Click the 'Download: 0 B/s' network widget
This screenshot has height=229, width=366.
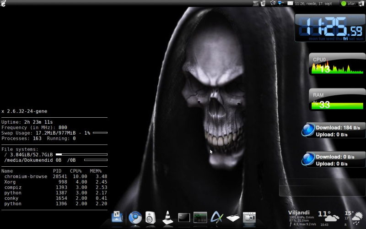coord(334,159)
